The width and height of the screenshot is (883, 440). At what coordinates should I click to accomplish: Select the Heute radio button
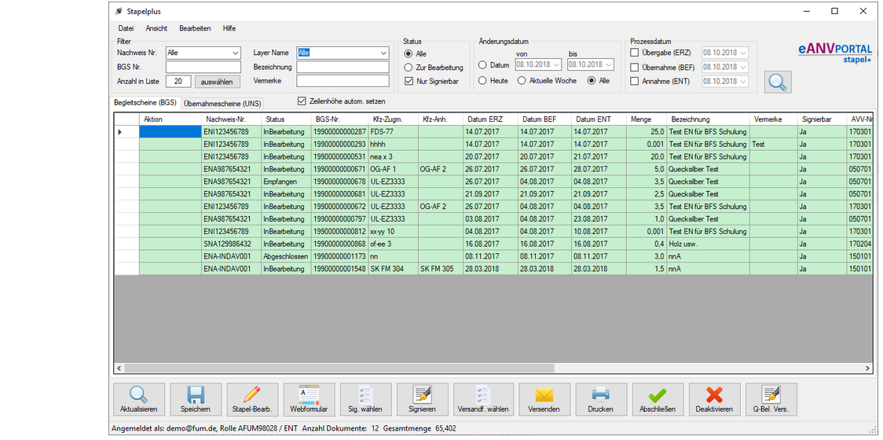(x=482, y=81)
